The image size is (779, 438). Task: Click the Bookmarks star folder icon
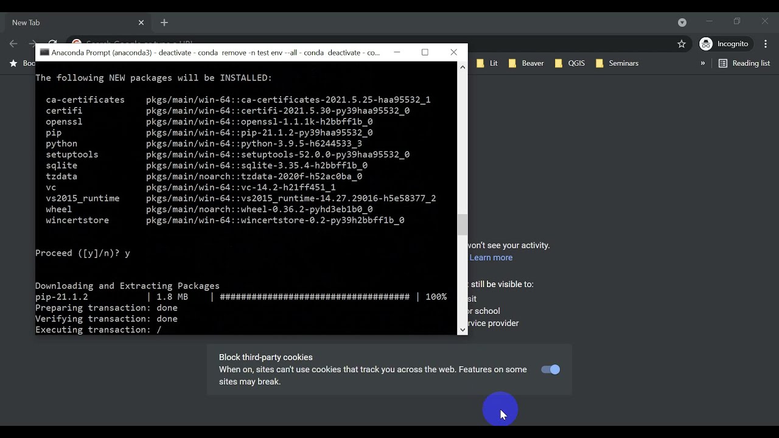(x=13, y=63)
